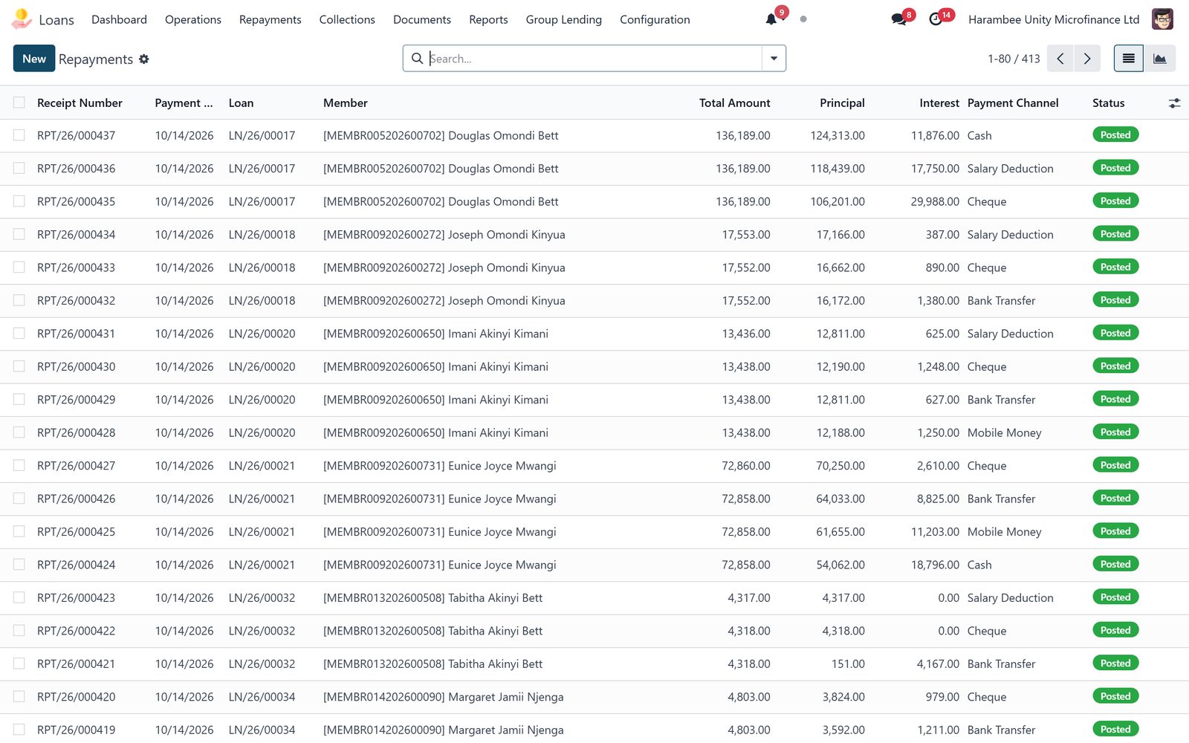Create a New repayment
Screen dimensions: 1189x743
[34, 59]
